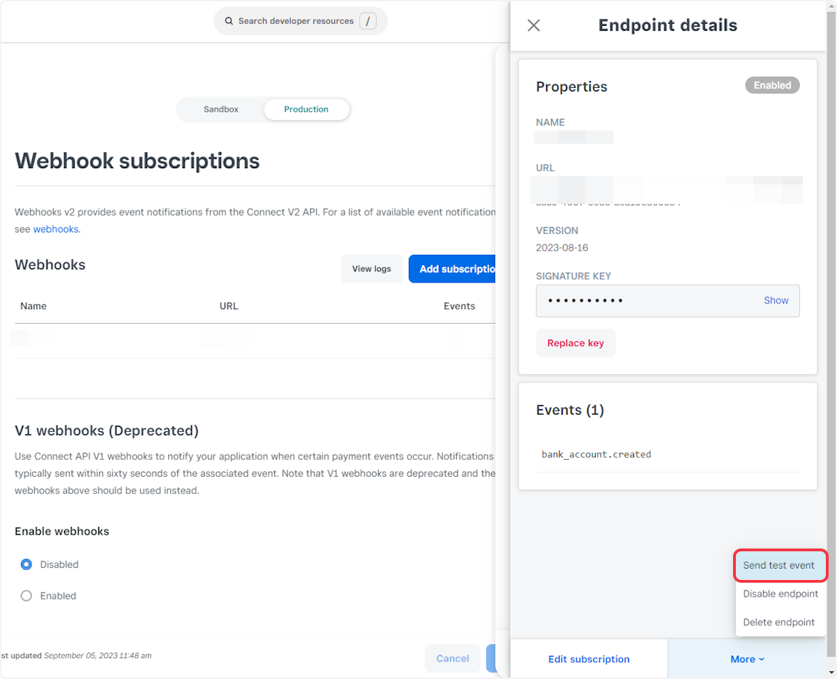Open View logs
Viewport: 837px width, 679px height.
pos(371,269)
